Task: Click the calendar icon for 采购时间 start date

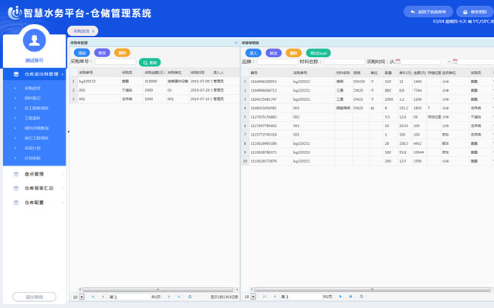Action: [398, 62]
